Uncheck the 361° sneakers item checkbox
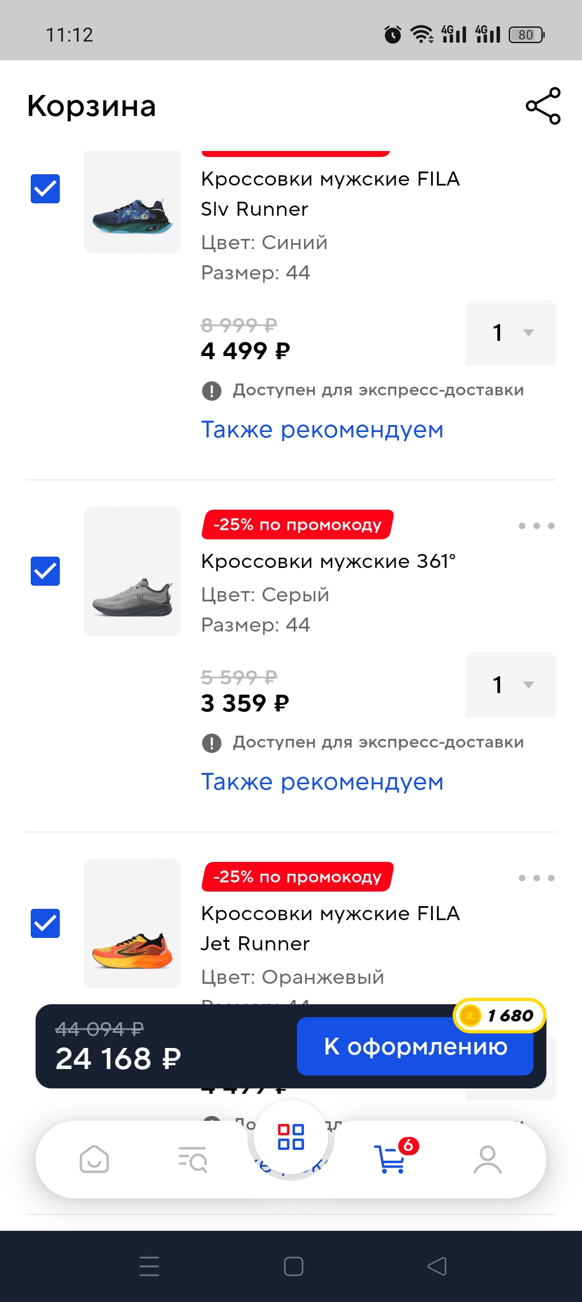The width and height of the screenshot is (582, 1302). [45, 571]
